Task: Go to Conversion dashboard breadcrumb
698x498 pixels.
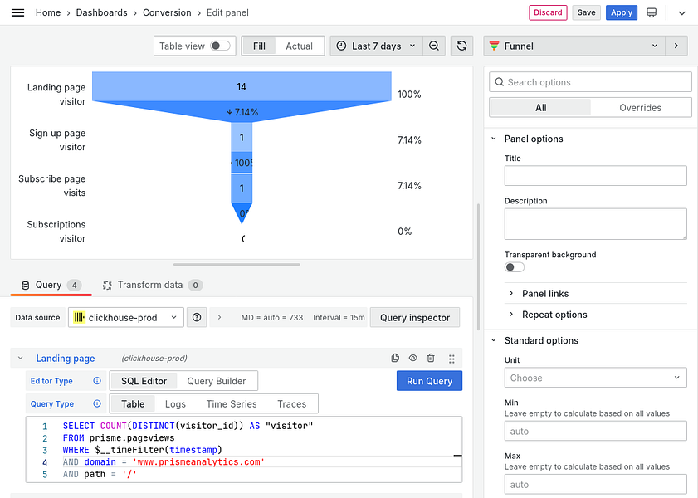Action: (167, 12)
